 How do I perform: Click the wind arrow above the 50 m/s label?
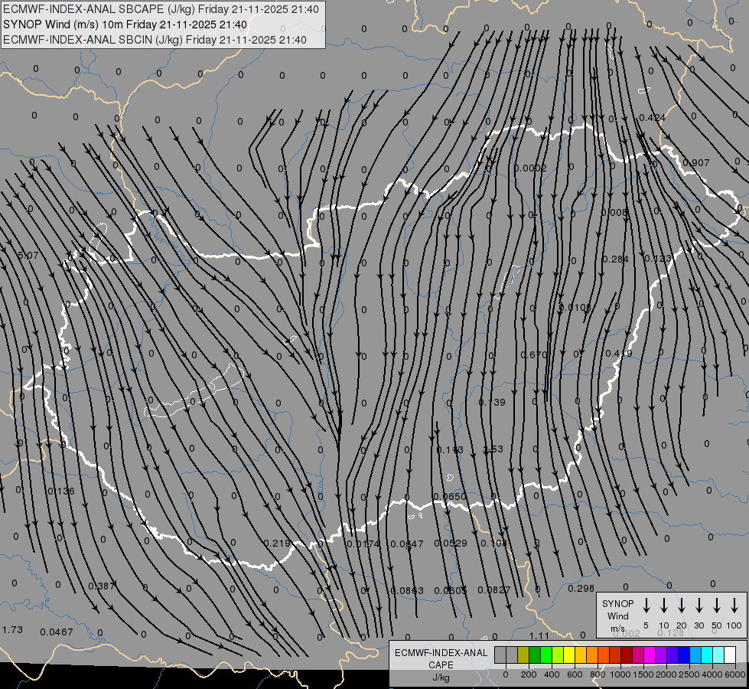(x=717, y=606)
